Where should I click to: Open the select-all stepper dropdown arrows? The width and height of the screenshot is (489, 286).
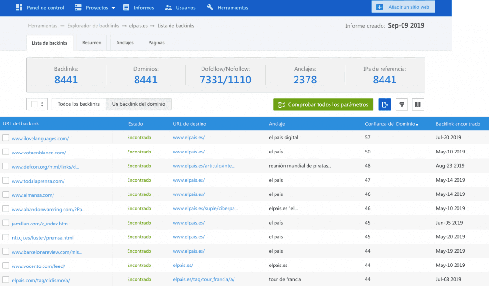[42, 104]
